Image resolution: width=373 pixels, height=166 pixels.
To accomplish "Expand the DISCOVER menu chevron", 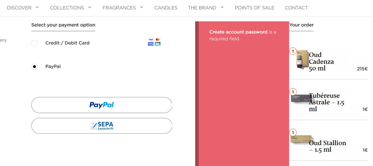I will click(x=37, y=7).
